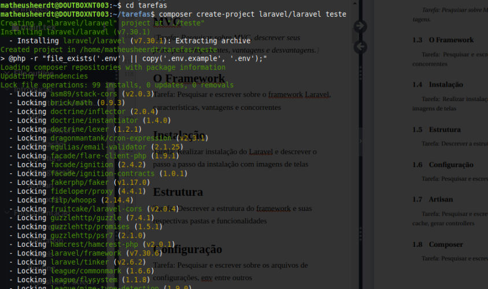
Task: Click the 'guzzlehttp/promises' package name
Action: [x=90, y=227]
